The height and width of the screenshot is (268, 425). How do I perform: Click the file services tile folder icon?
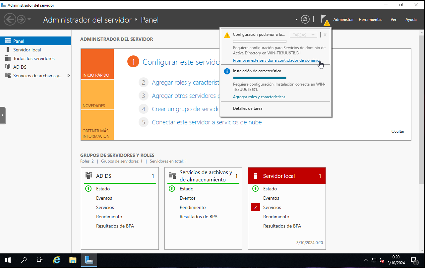coord(172,175)
